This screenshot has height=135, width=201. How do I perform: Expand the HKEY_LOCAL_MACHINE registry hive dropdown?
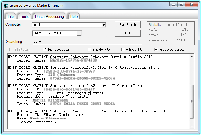coord(79,33)
